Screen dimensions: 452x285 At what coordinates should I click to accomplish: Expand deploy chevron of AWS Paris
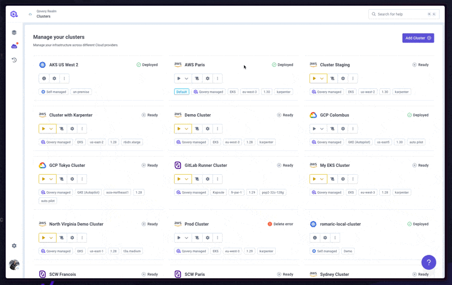point(186,79)
